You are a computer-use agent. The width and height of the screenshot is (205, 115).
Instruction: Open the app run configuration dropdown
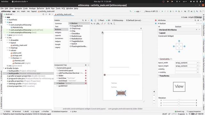click(137, 11)
